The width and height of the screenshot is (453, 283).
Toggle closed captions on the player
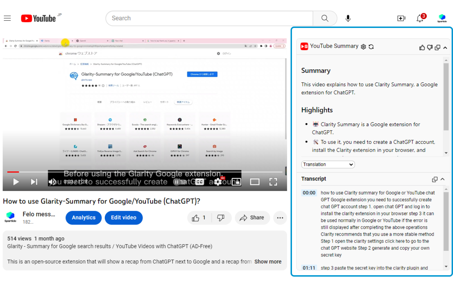pos(200,182)
